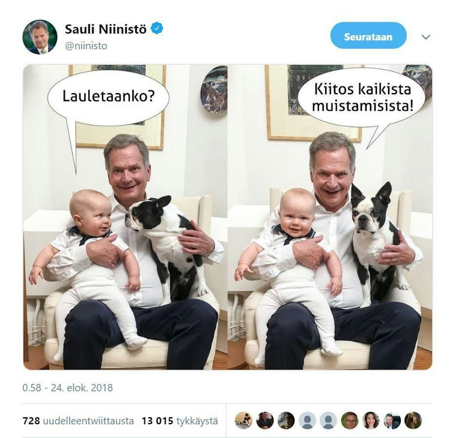457x438 pixels.
Task: Click the third liker avatar
Action: coord(286,420)
